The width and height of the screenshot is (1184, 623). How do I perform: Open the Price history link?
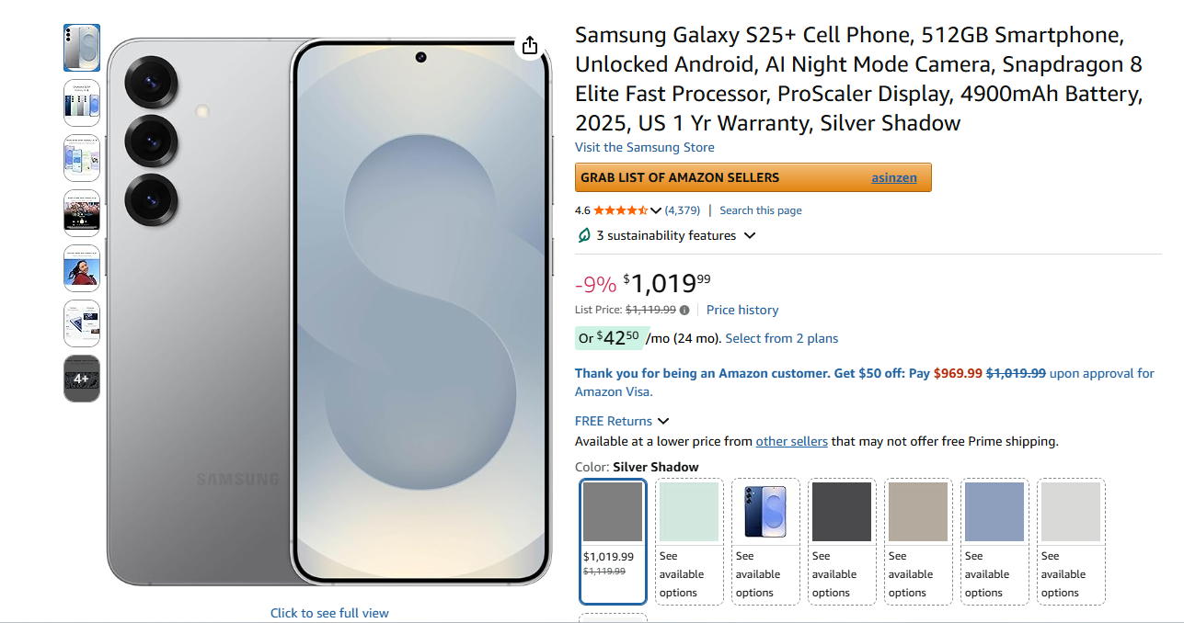(742, 311)
